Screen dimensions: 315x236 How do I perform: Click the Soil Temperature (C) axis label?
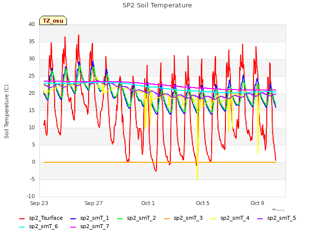pos(6,112)
